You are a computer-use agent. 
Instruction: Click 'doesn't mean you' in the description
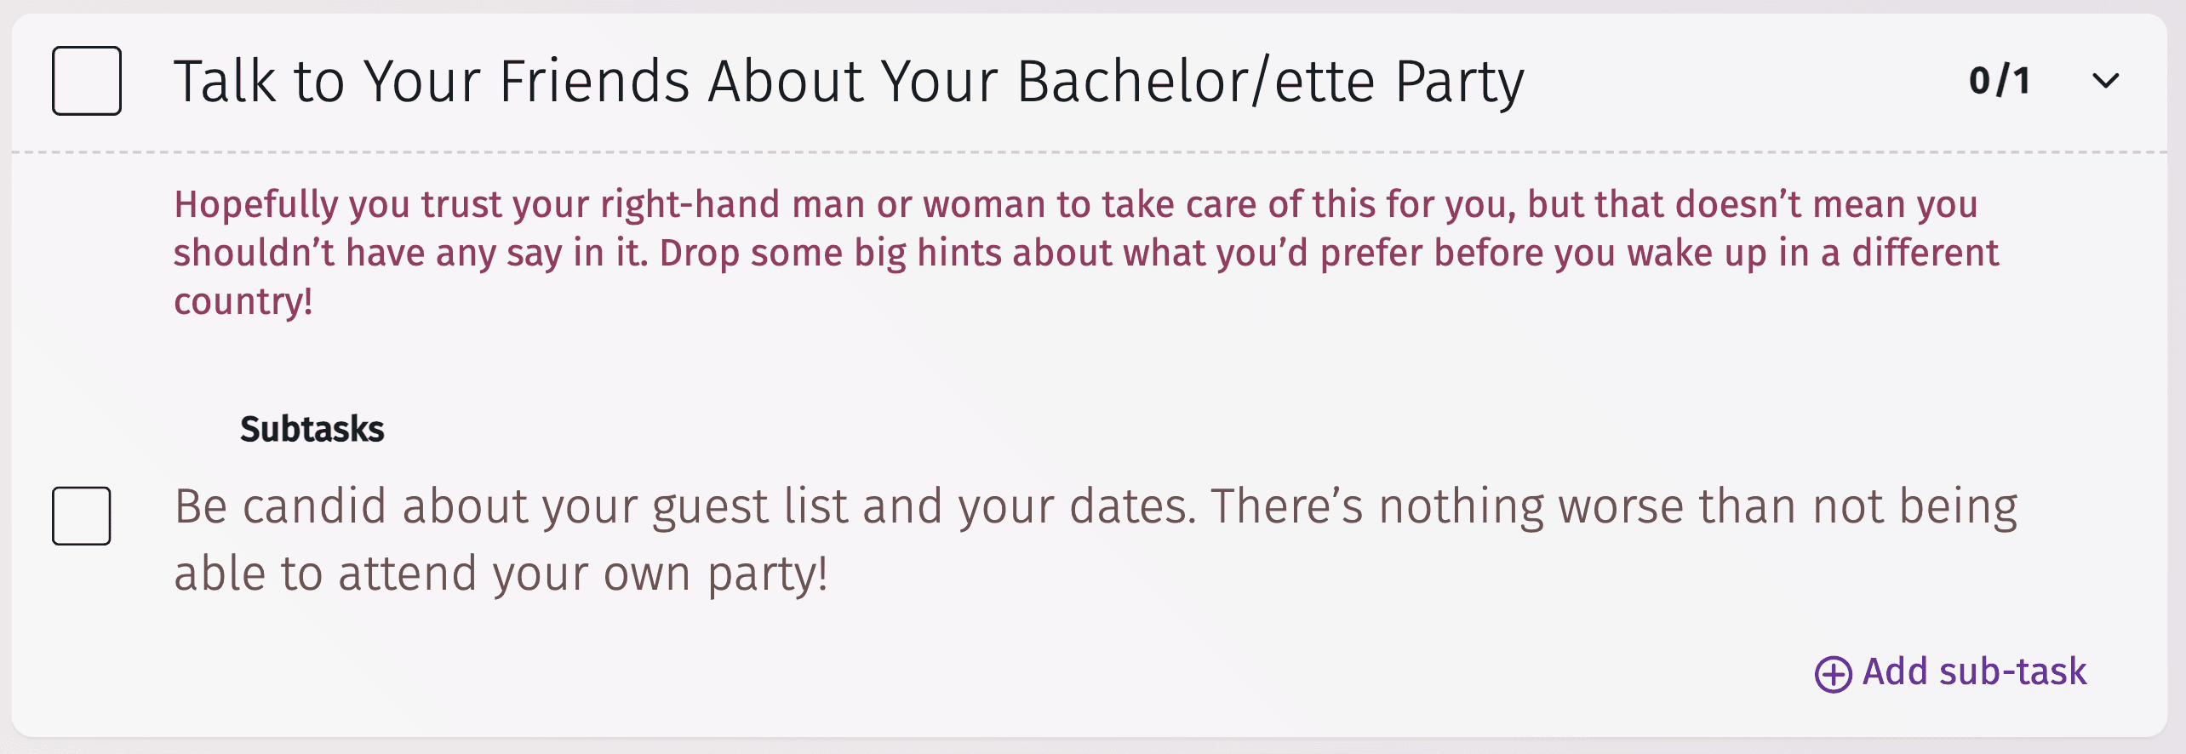[1827, 205]
